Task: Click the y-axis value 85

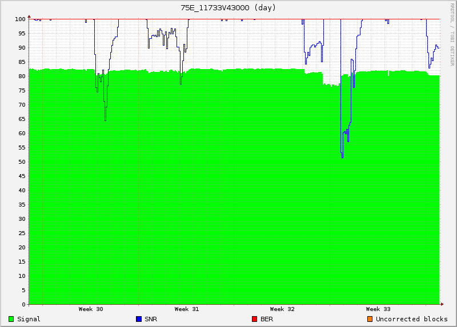Action: 22,62
